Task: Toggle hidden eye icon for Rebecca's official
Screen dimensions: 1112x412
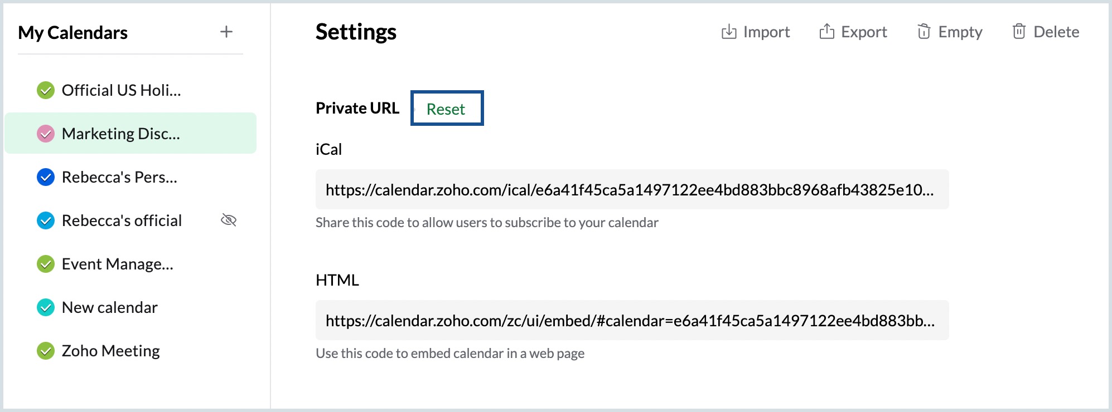Action: click(x=229, y=220)
